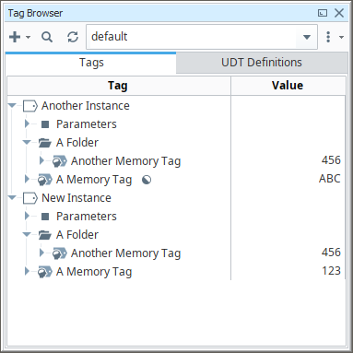353x353 pixels.
Task: Click the Value column header
Action: point(288,86)
